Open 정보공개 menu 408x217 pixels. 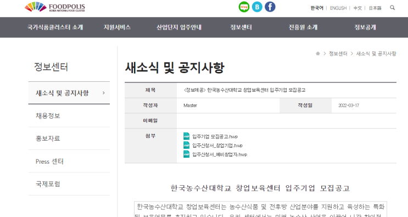pyautogui.click(x=365, y=27)
